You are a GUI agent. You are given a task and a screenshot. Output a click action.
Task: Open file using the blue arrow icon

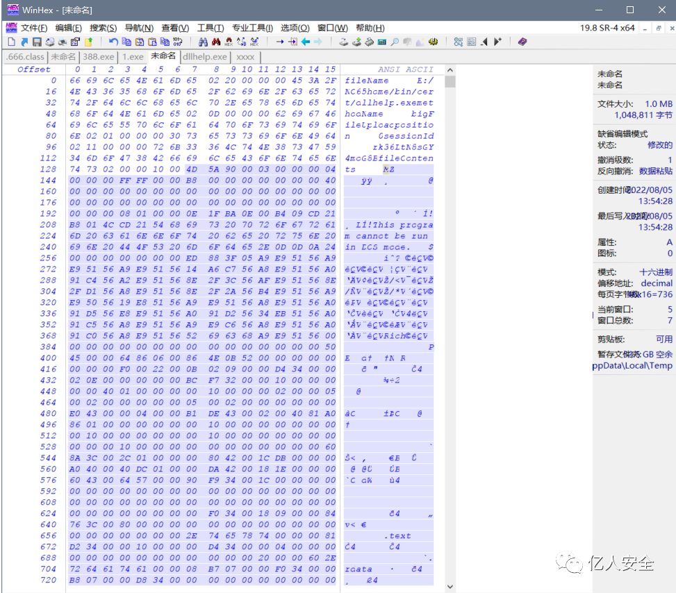[x=24, y=42]
